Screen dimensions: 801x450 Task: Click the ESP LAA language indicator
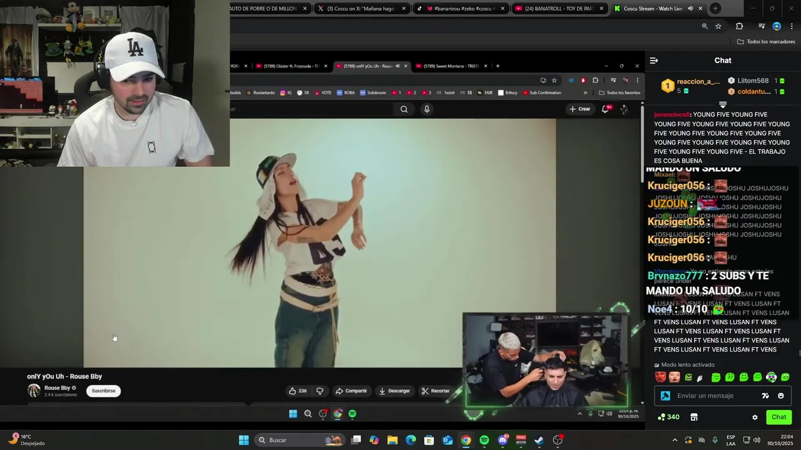click(731, 440)
